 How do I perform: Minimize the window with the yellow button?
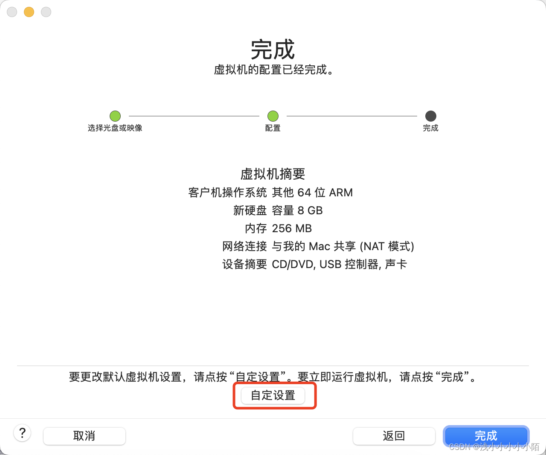point(29,12)
